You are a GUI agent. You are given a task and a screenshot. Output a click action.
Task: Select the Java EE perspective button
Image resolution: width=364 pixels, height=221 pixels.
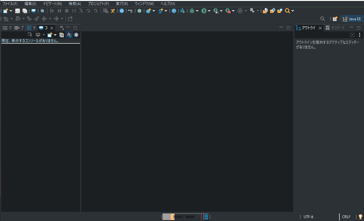tap(352, 19)
